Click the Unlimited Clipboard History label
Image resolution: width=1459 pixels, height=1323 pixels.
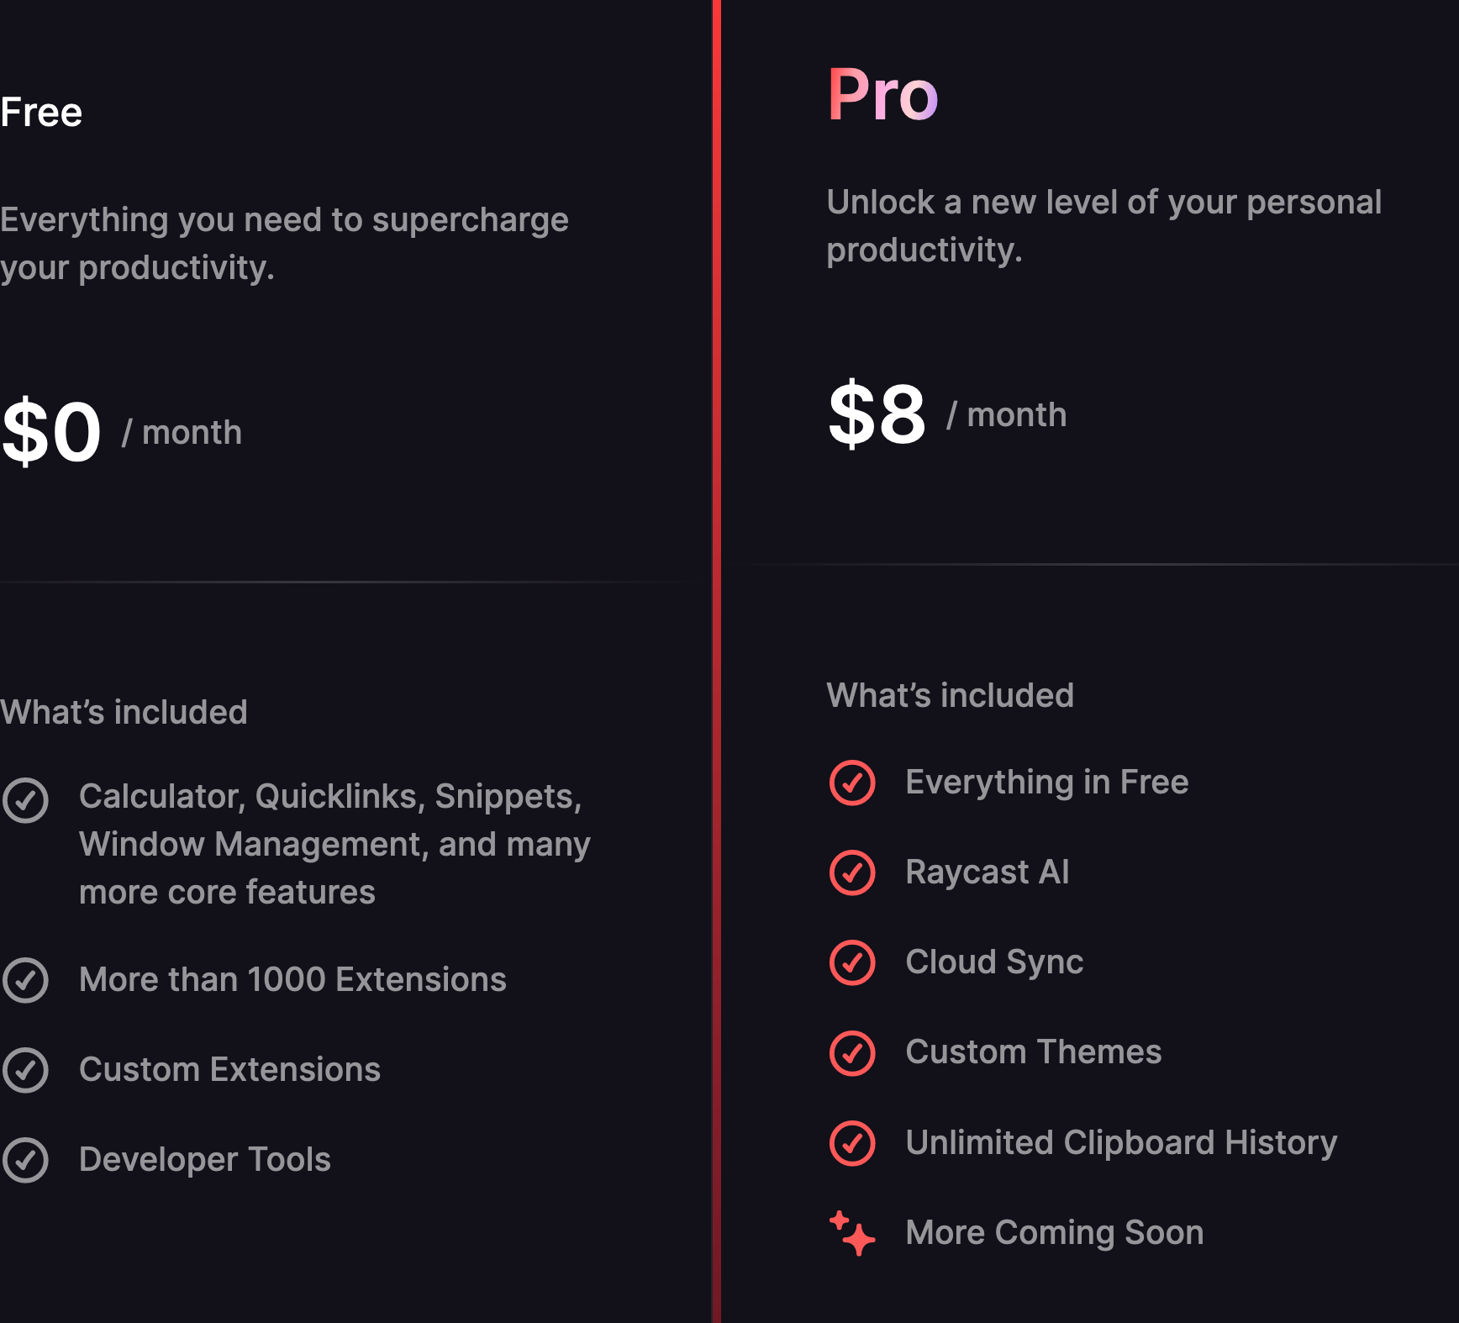1121,1143
